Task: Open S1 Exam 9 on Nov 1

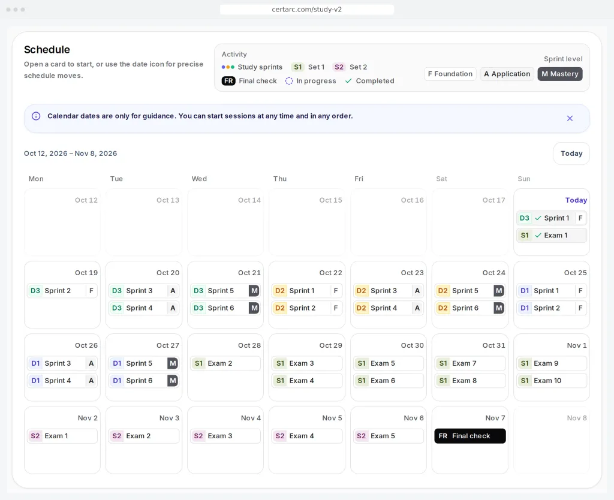Action: 552,363
